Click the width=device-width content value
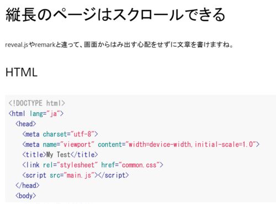This screenshot has width=276, height=204. click(191, 145)
